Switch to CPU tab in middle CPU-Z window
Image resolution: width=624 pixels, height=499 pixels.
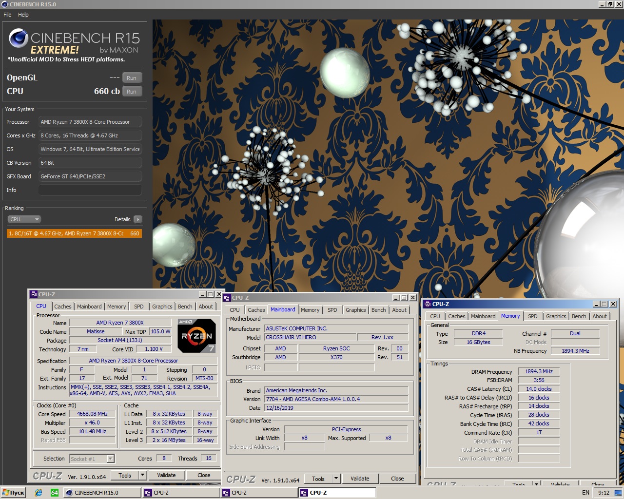click(x=235, y=310)
